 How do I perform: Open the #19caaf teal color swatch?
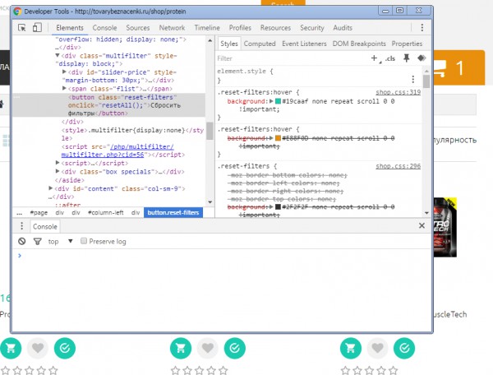[278, 101]
